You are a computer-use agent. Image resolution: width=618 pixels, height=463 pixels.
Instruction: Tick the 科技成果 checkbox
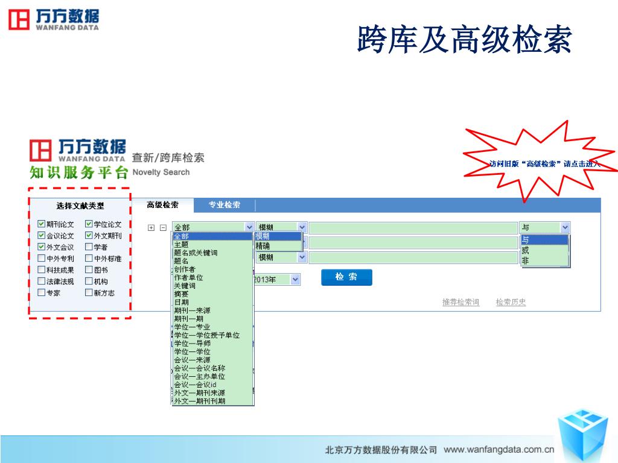41,269
